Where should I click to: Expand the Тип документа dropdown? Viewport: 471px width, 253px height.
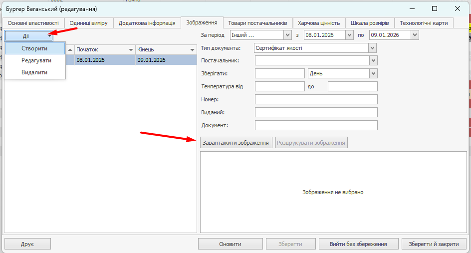click(372, 48)
